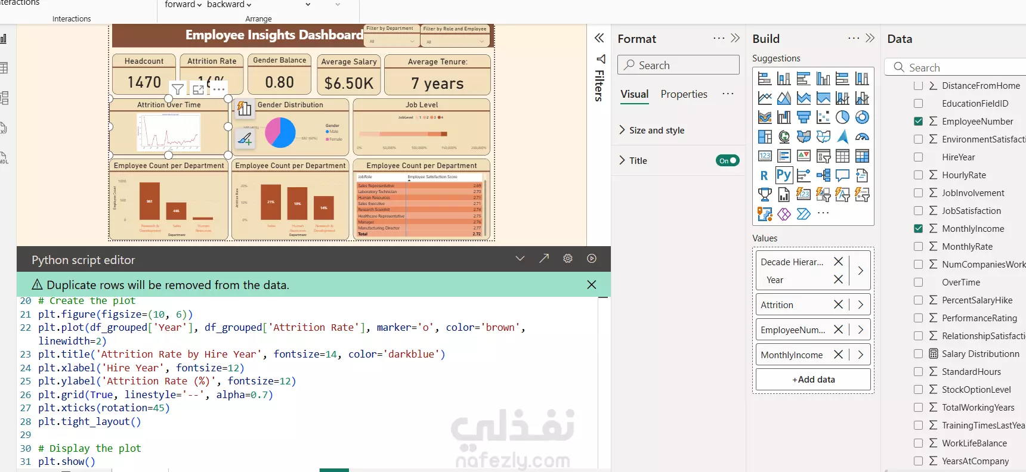Collapse the Format pane

pos(735,38)
